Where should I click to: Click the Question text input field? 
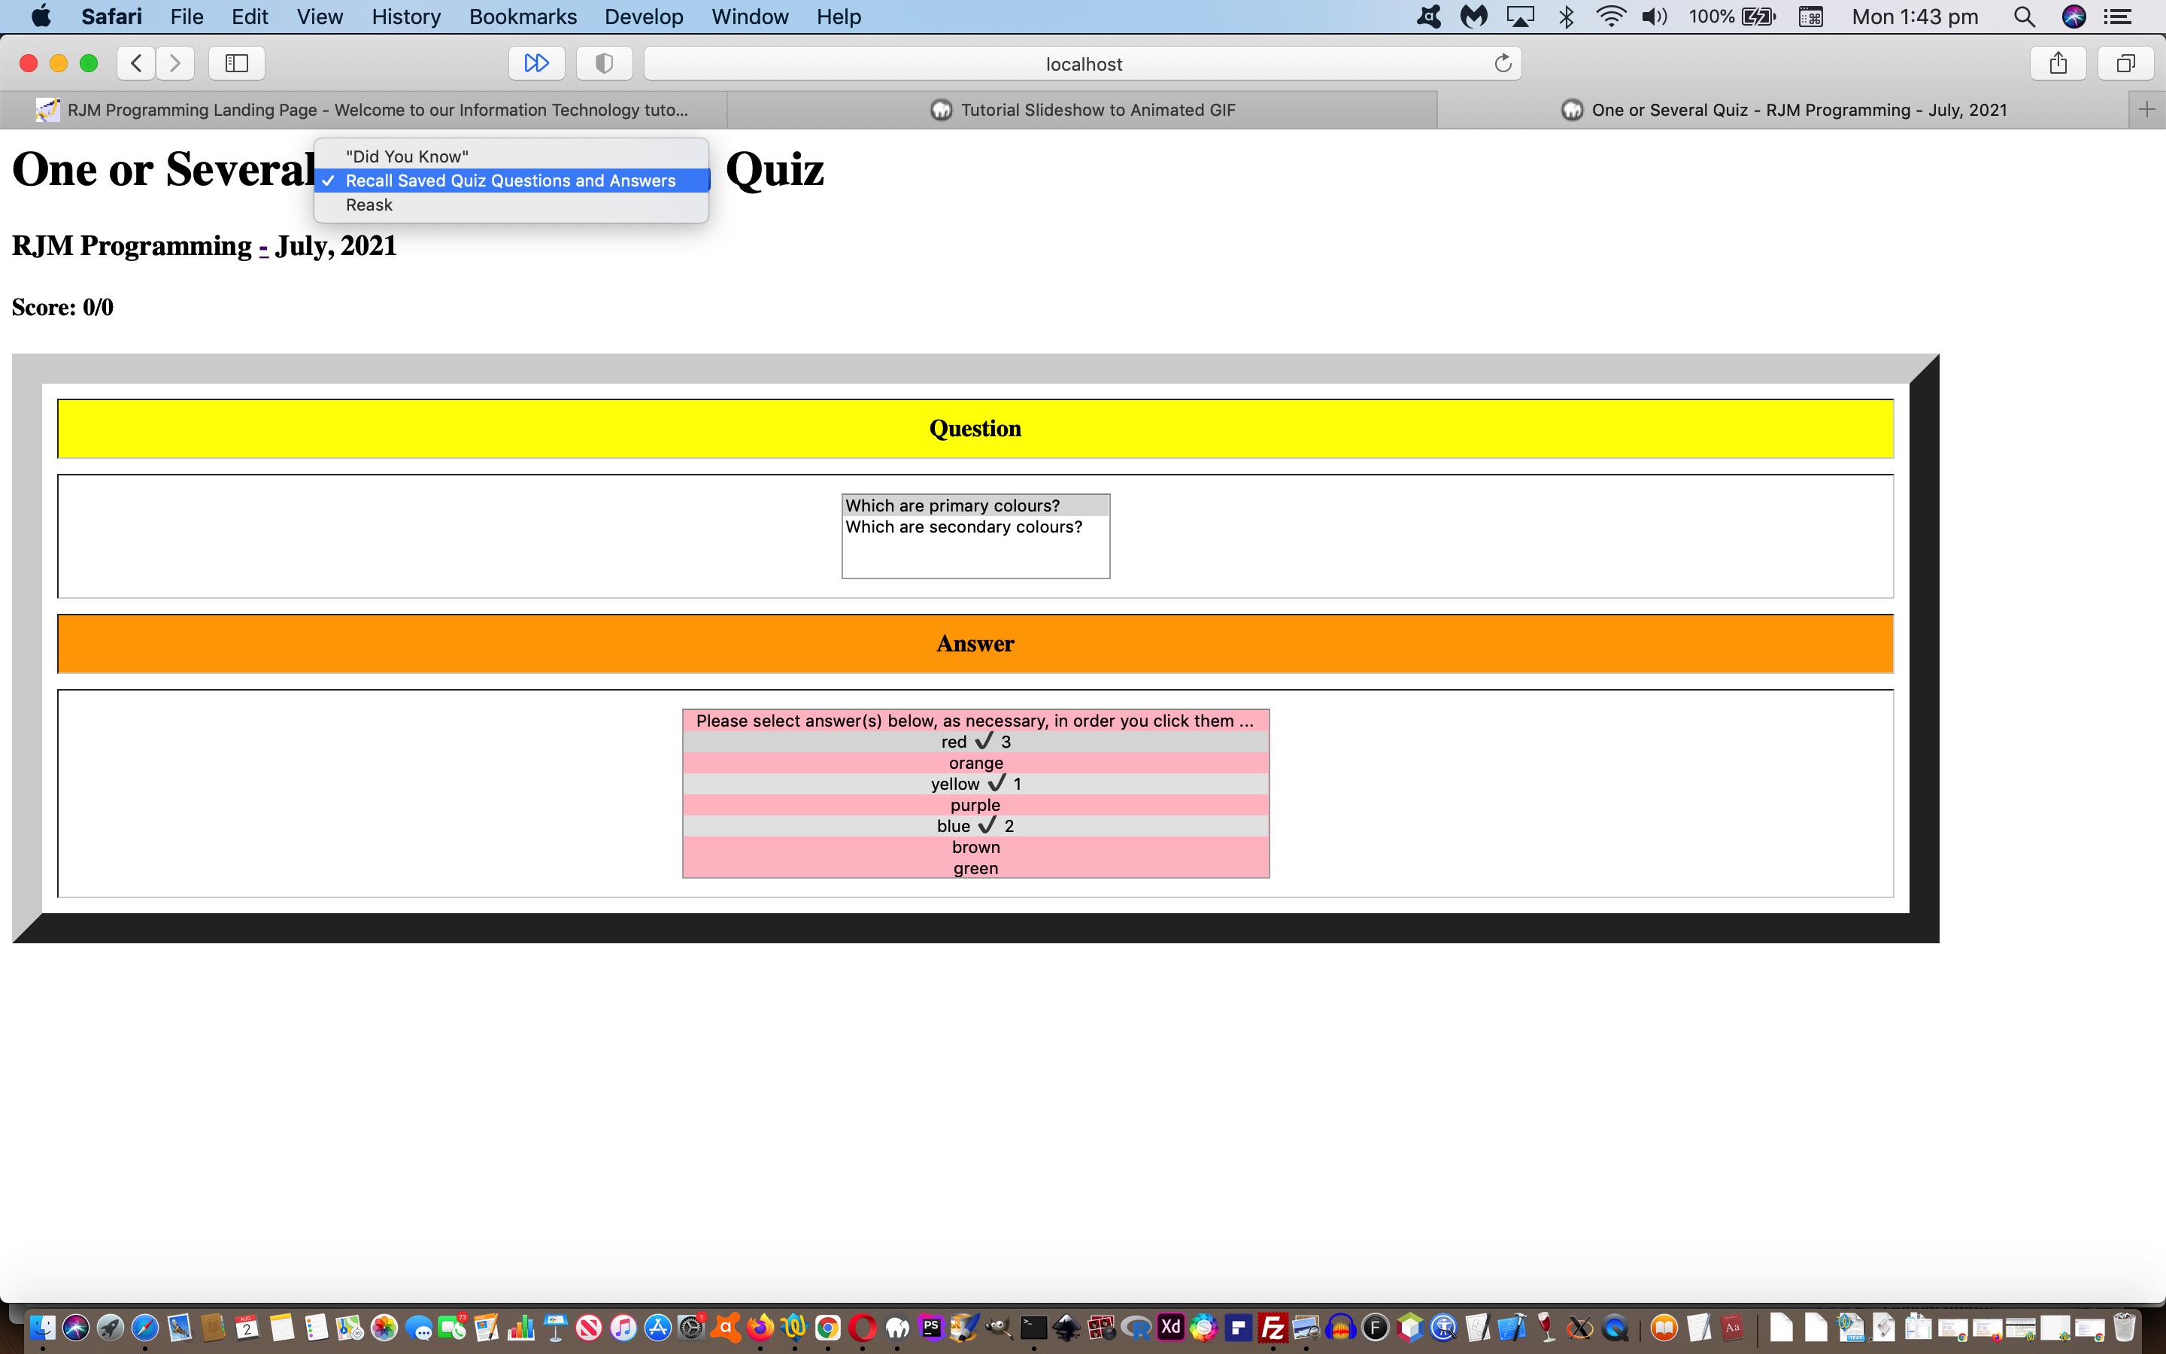975,535
